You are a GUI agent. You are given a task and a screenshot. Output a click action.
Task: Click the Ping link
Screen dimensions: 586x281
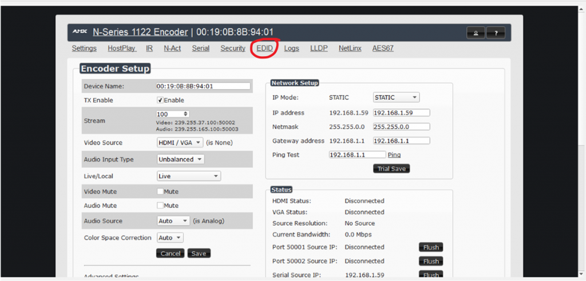[394, 155]
